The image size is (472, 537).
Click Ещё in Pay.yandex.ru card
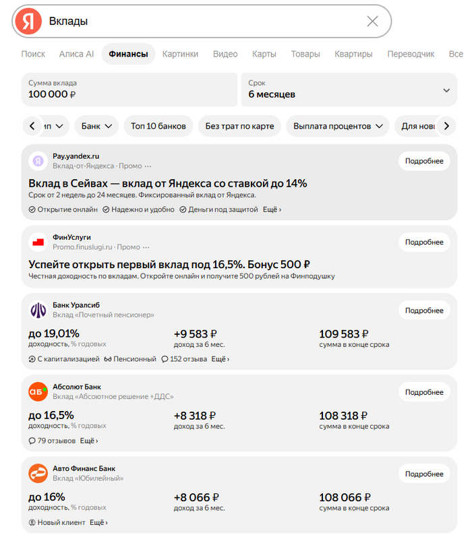pos(272,210)
